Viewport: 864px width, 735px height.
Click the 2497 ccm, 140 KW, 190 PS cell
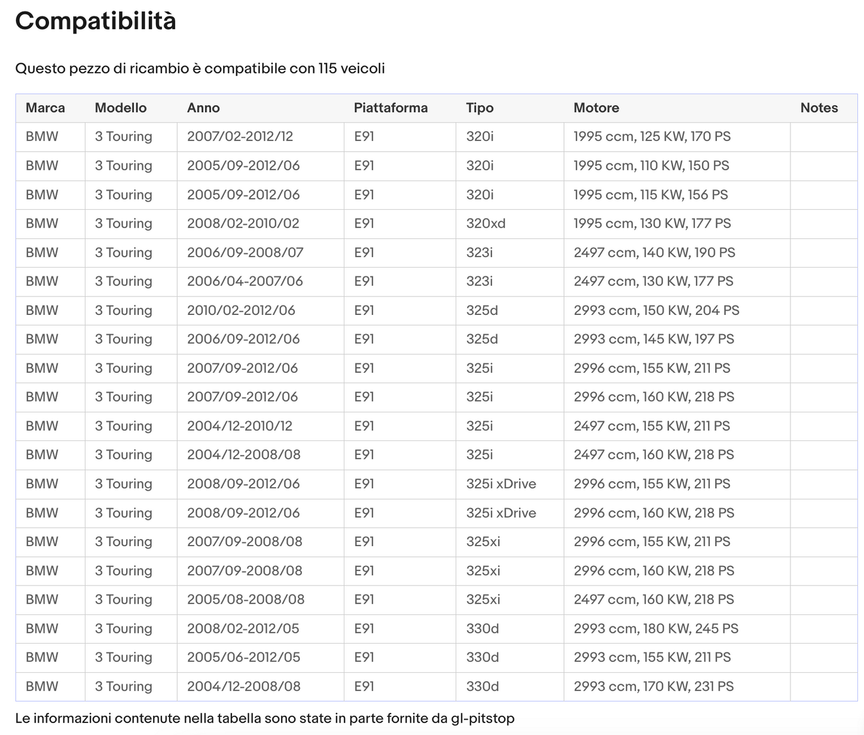[677, 253]
